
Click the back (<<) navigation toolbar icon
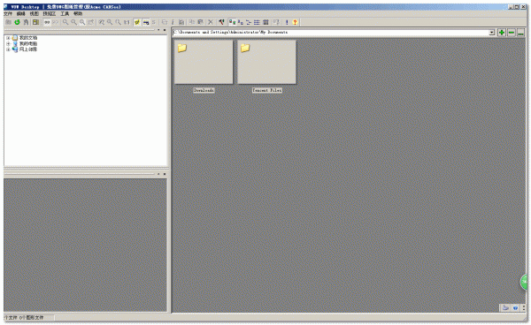pos(47,22)
